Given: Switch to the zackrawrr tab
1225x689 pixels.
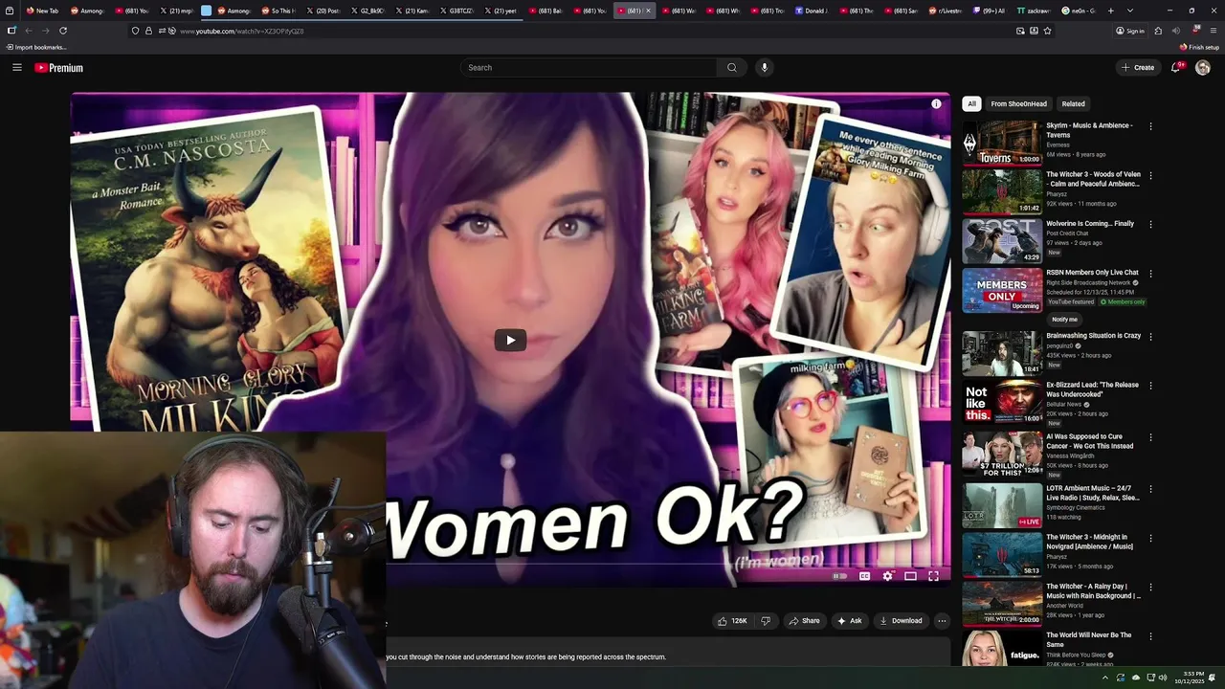Looking at the screenshot, I should [x=1035, y=11].
